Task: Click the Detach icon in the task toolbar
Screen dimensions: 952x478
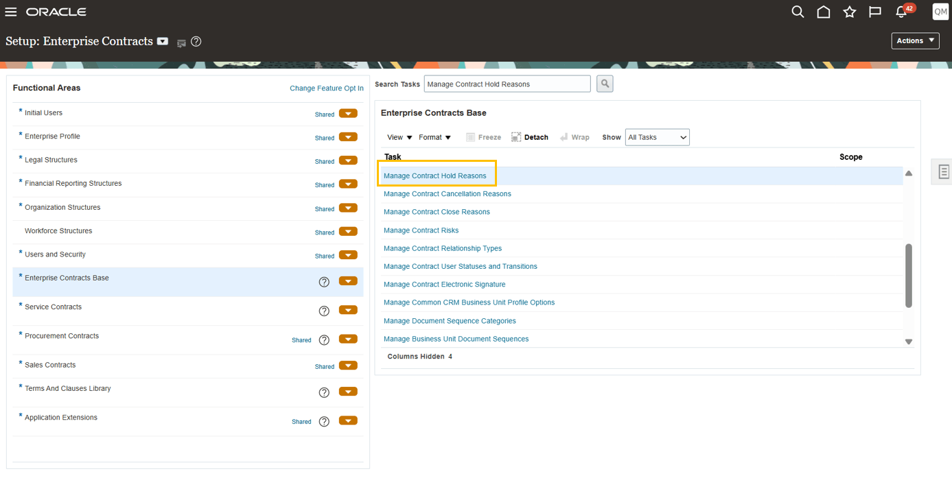Action: pos(529,136)
